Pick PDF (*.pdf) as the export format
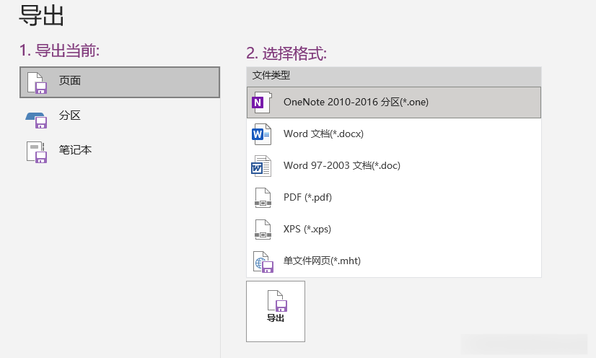Screen dimensions: 596x358 pyautogui.click(x=307, y=198)
